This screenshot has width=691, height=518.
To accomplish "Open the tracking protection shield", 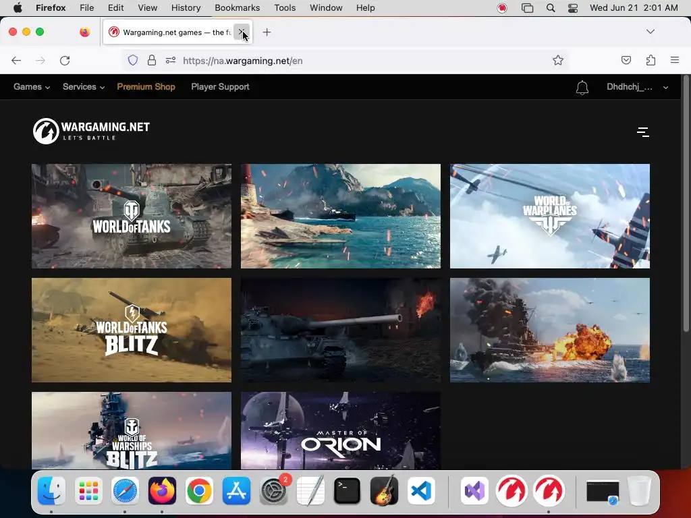I will point(133,60).
